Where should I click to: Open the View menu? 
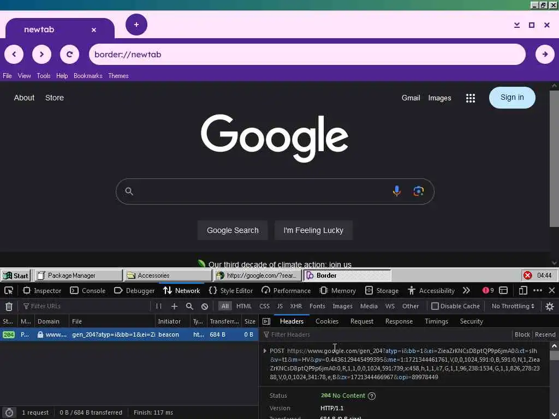(x=24, y=75)
